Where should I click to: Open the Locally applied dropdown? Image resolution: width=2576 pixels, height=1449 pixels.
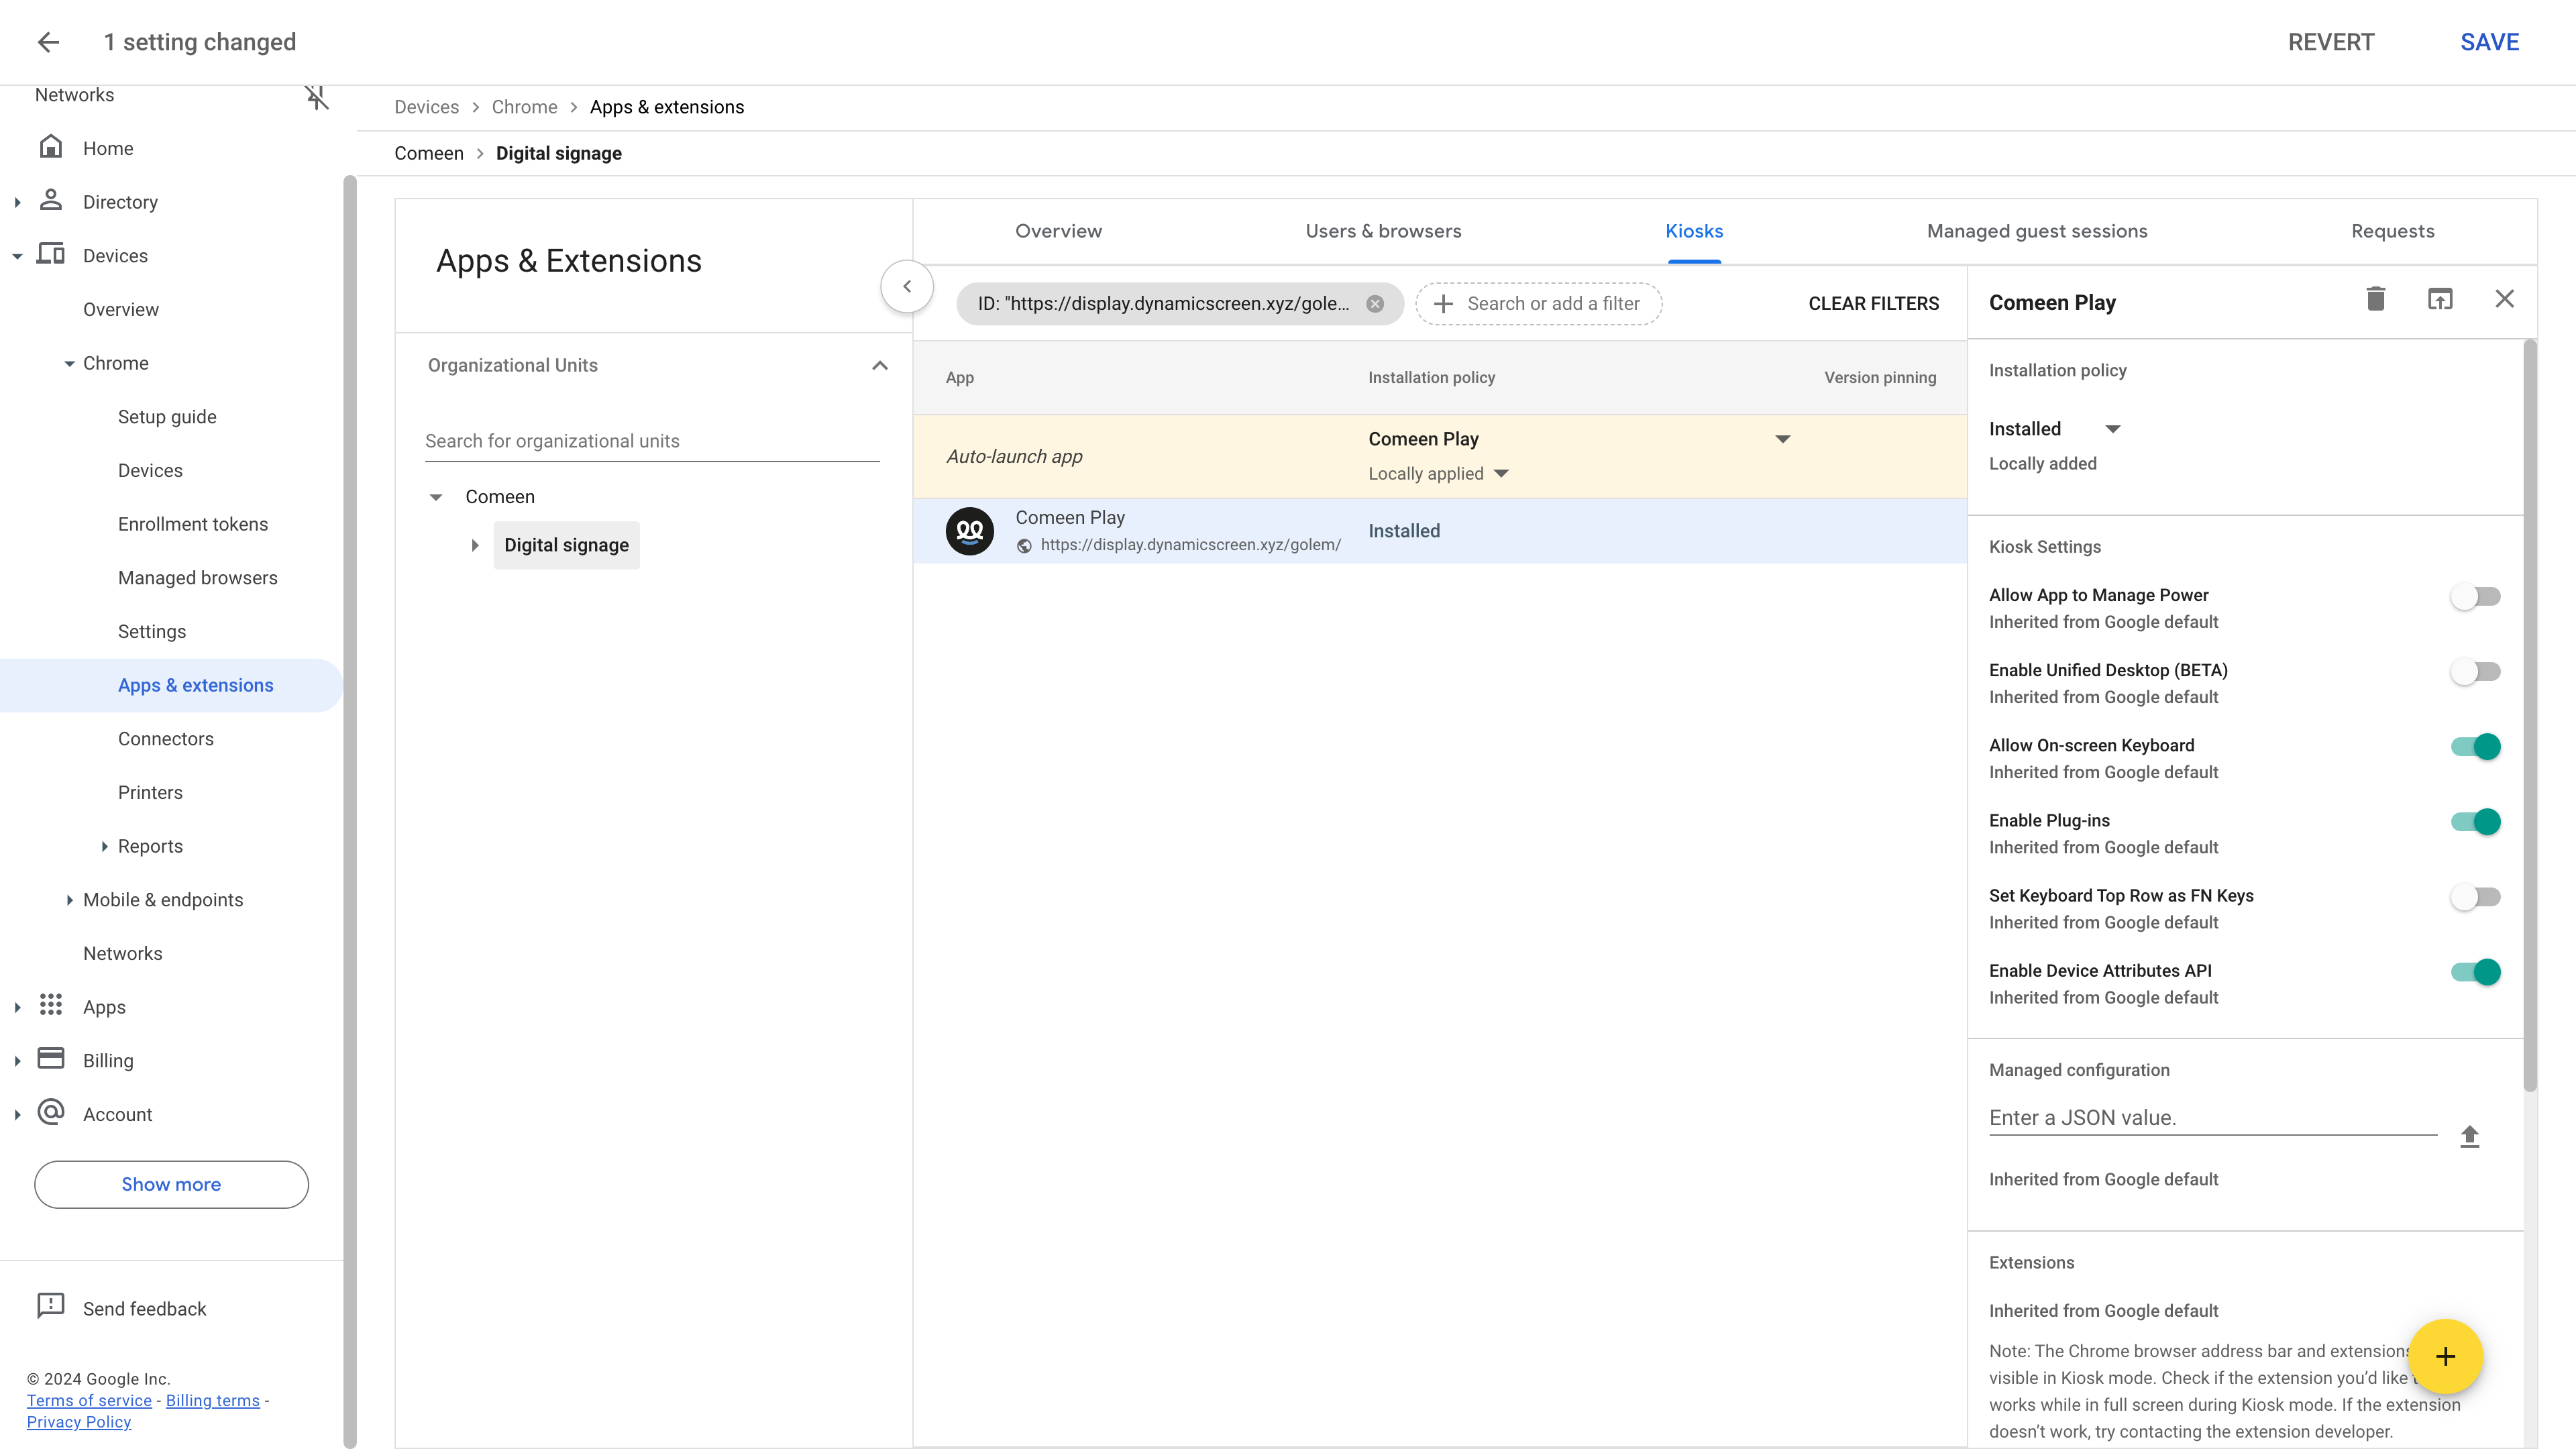coord(1501,474)
